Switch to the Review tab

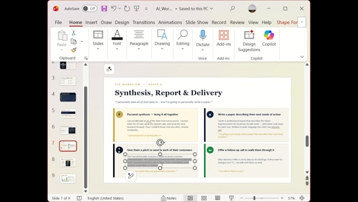pos(237,23)
